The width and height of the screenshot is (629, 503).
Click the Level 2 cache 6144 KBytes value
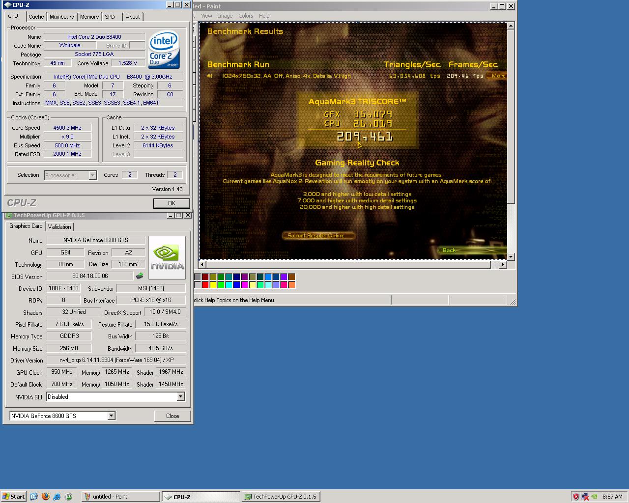click(x=158, y=145)
